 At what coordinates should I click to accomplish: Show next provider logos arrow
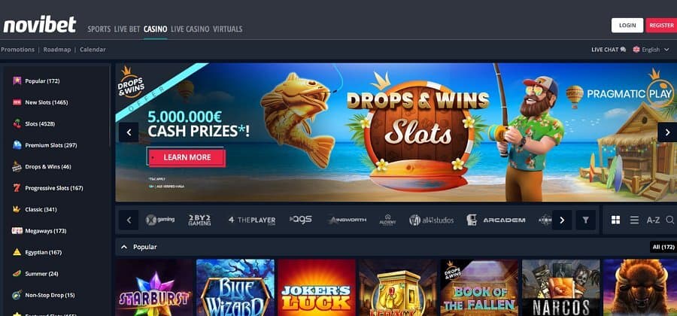tap(562, 220)
